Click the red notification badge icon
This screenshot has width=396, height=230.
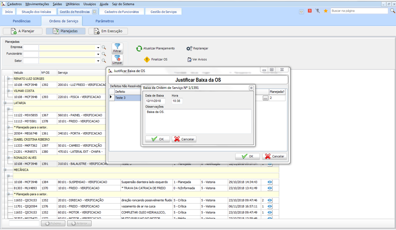[x=309, y=11]
